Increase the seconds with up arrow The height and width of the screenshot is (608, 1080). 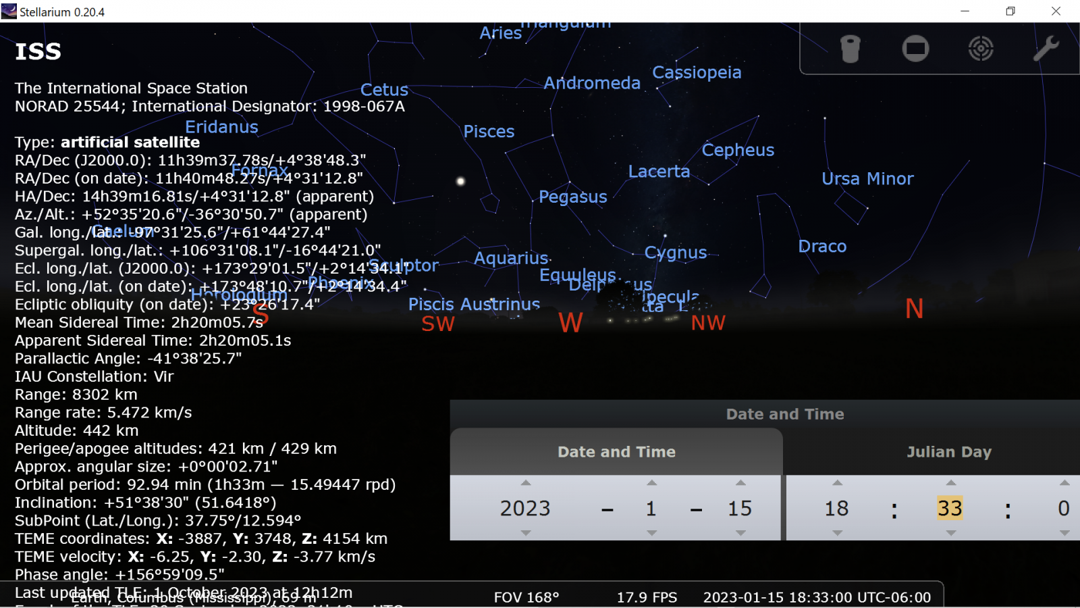(x=1064, y=483)
